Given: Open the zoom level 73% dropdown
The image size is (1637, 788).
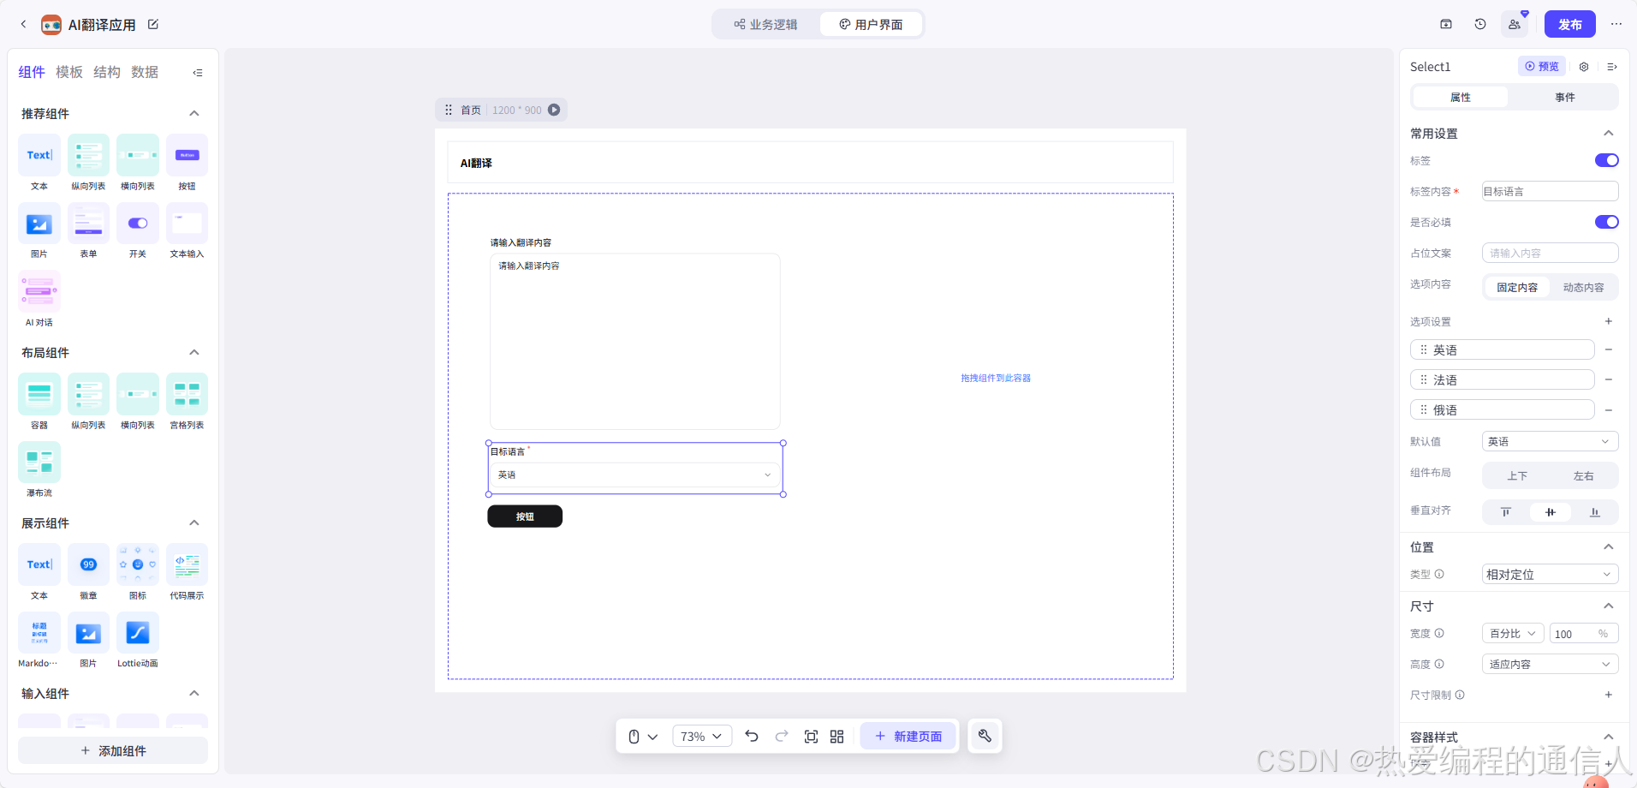Looking at the screenshot, I should coord(701,737).
